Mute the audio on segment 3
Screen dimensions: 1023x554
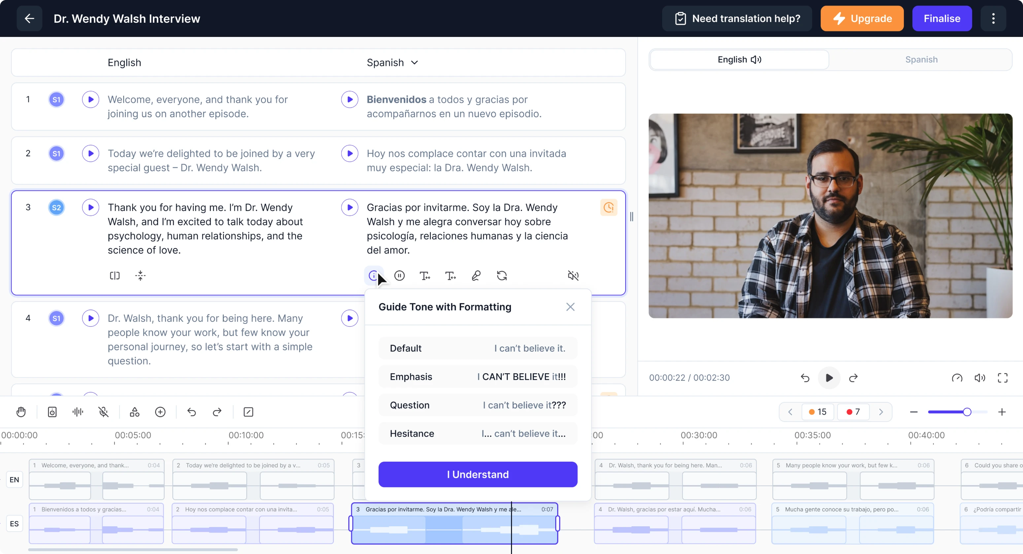tap(573, 275)
